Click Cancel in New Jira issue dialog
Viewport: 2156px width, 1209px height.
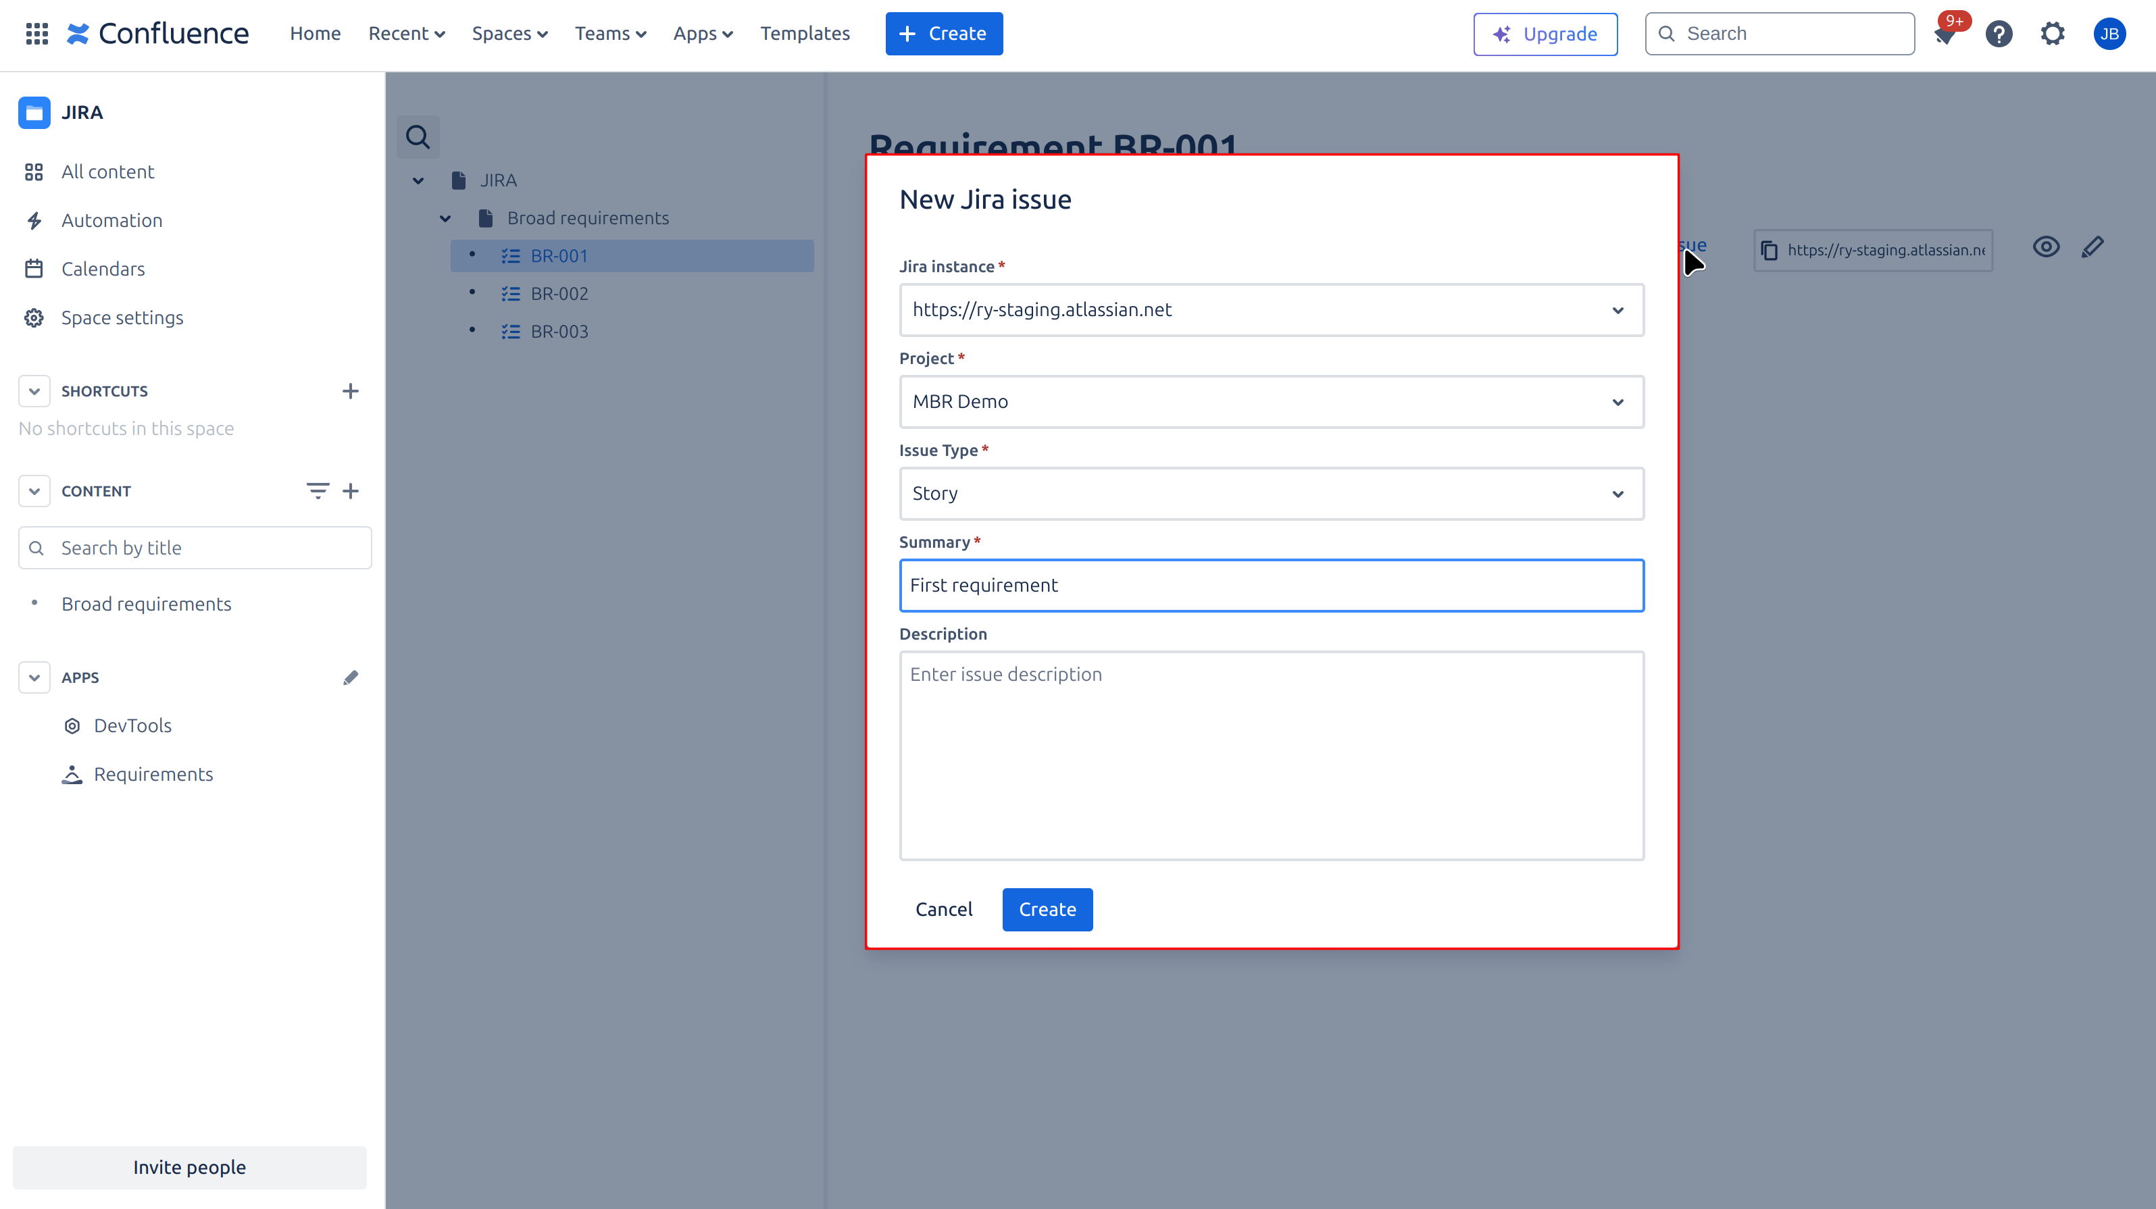coord(943,910)
